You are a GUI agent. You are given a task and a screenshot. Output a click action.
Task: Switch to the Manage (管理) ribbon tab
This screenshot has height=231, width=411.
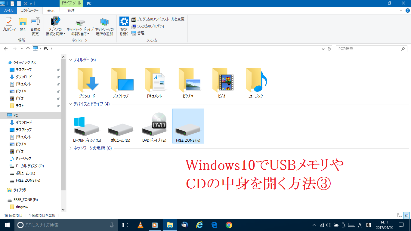point(71,10)
